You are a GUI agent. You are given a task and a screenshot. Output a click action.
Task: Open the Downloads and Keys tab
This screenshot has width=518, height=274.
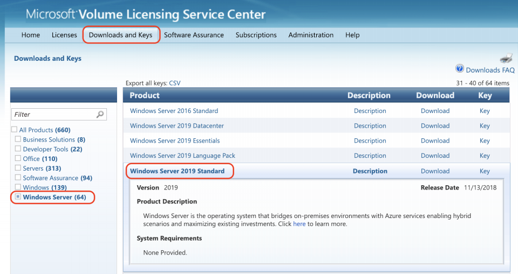point(120,35)
